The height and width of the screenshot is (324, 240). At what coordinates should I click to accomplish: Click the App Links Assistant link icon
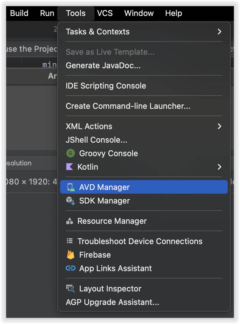71,268
